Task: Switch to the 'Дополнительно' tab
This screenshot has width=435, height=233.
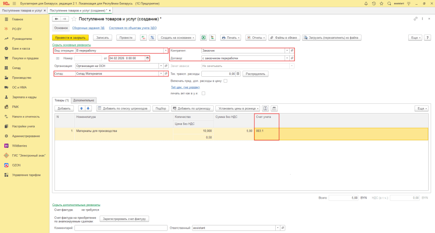Action: 84,100
